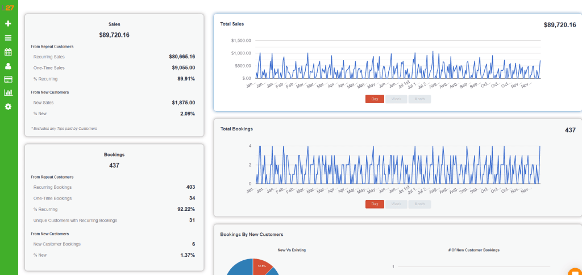This screenshot has height=275, width=582.
Task: Click the orange chat widget icon
Action: 575,271
